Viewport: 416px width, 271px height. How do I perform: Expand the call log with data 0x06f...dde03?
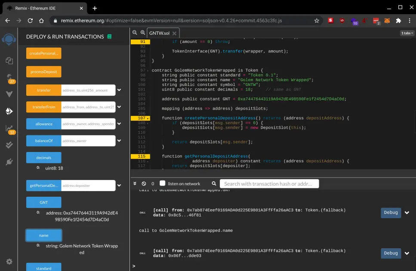407,253
